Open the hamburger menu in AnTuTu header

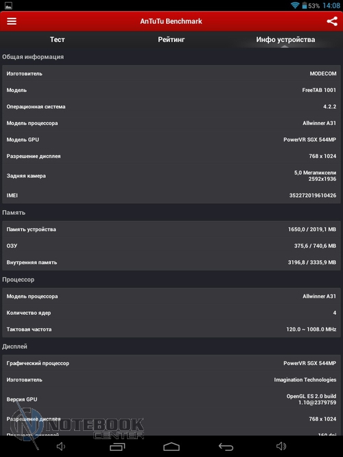12,21
